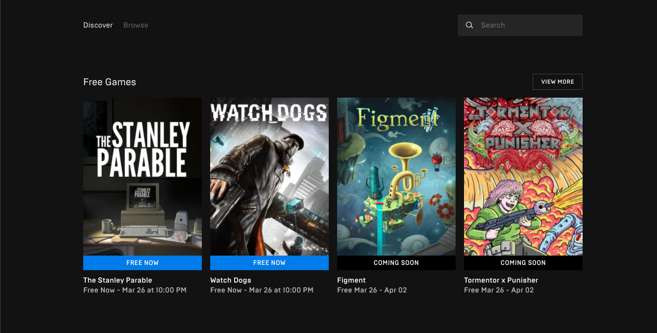Image resolution: width=657 pixels, height=333 pixels.
Task: Click the Free Games section heading
Action: tap(110, 82)
